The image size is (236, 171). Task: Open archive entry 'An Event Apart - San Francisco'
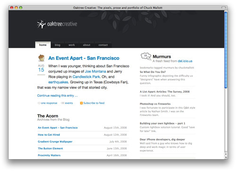tap(58, 127)
